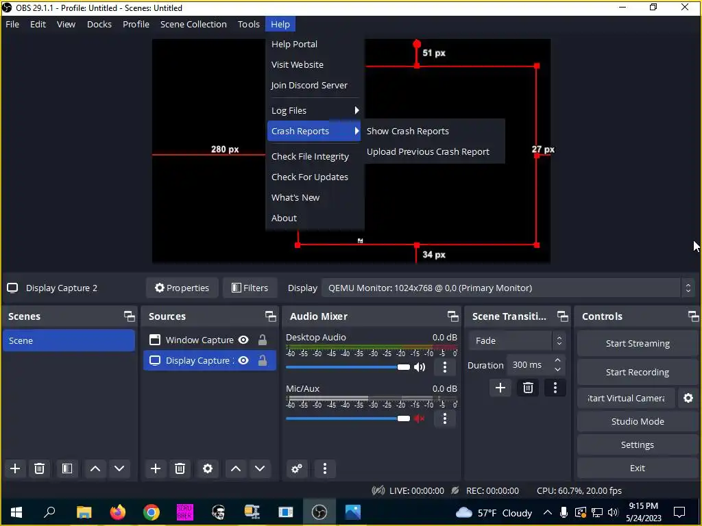
Task: Undock the Sources panel
Action: 270,316
